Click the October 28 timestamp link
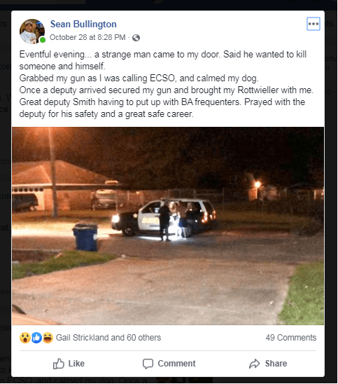338x384 pixels. coord(87,37)
